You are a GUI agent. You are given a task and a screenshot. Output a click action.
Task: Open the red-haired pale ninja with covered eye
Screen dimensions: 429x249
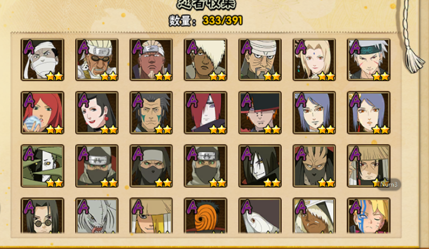pos(205,113)
